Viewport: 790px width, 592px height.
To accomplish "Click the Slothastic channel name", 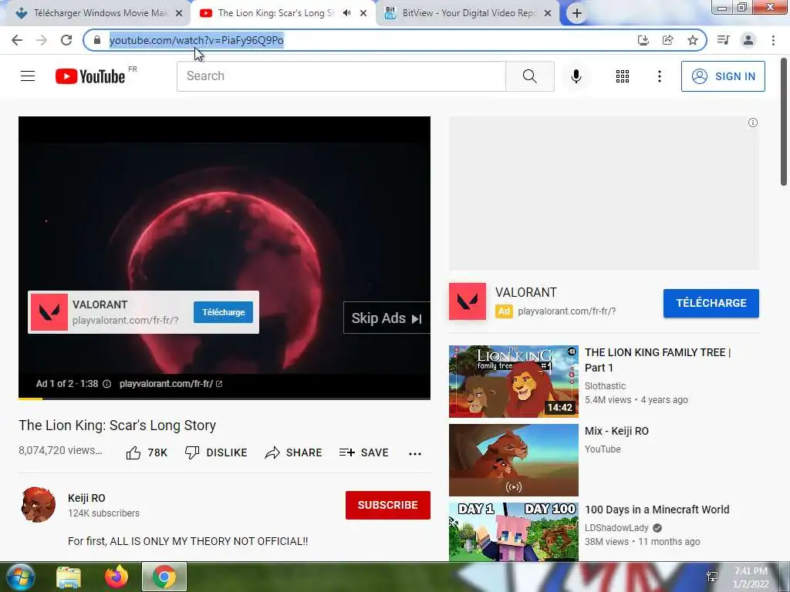I will 605,386.
